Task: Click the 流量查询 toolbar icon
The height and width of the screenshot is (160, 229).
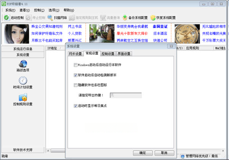Action: pyautogui.click(x=103, y=18)
